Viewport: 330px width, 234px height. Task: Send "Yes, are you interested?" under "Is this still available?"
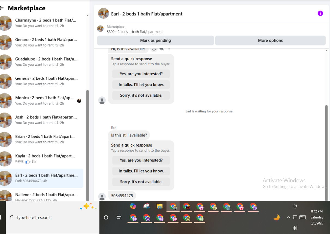pyautogui.click(x=141, y=160)
